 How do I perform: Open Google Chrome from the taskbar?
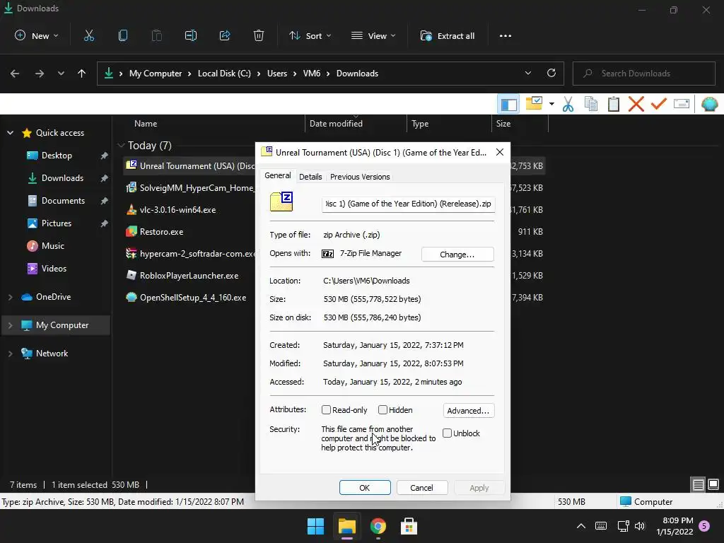378,526
